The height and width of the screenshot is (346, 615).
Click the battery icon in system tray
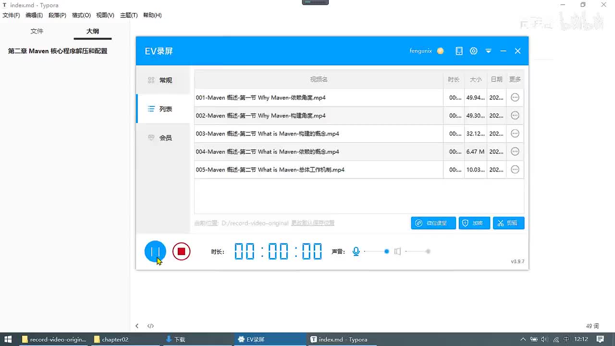point(533,339)
